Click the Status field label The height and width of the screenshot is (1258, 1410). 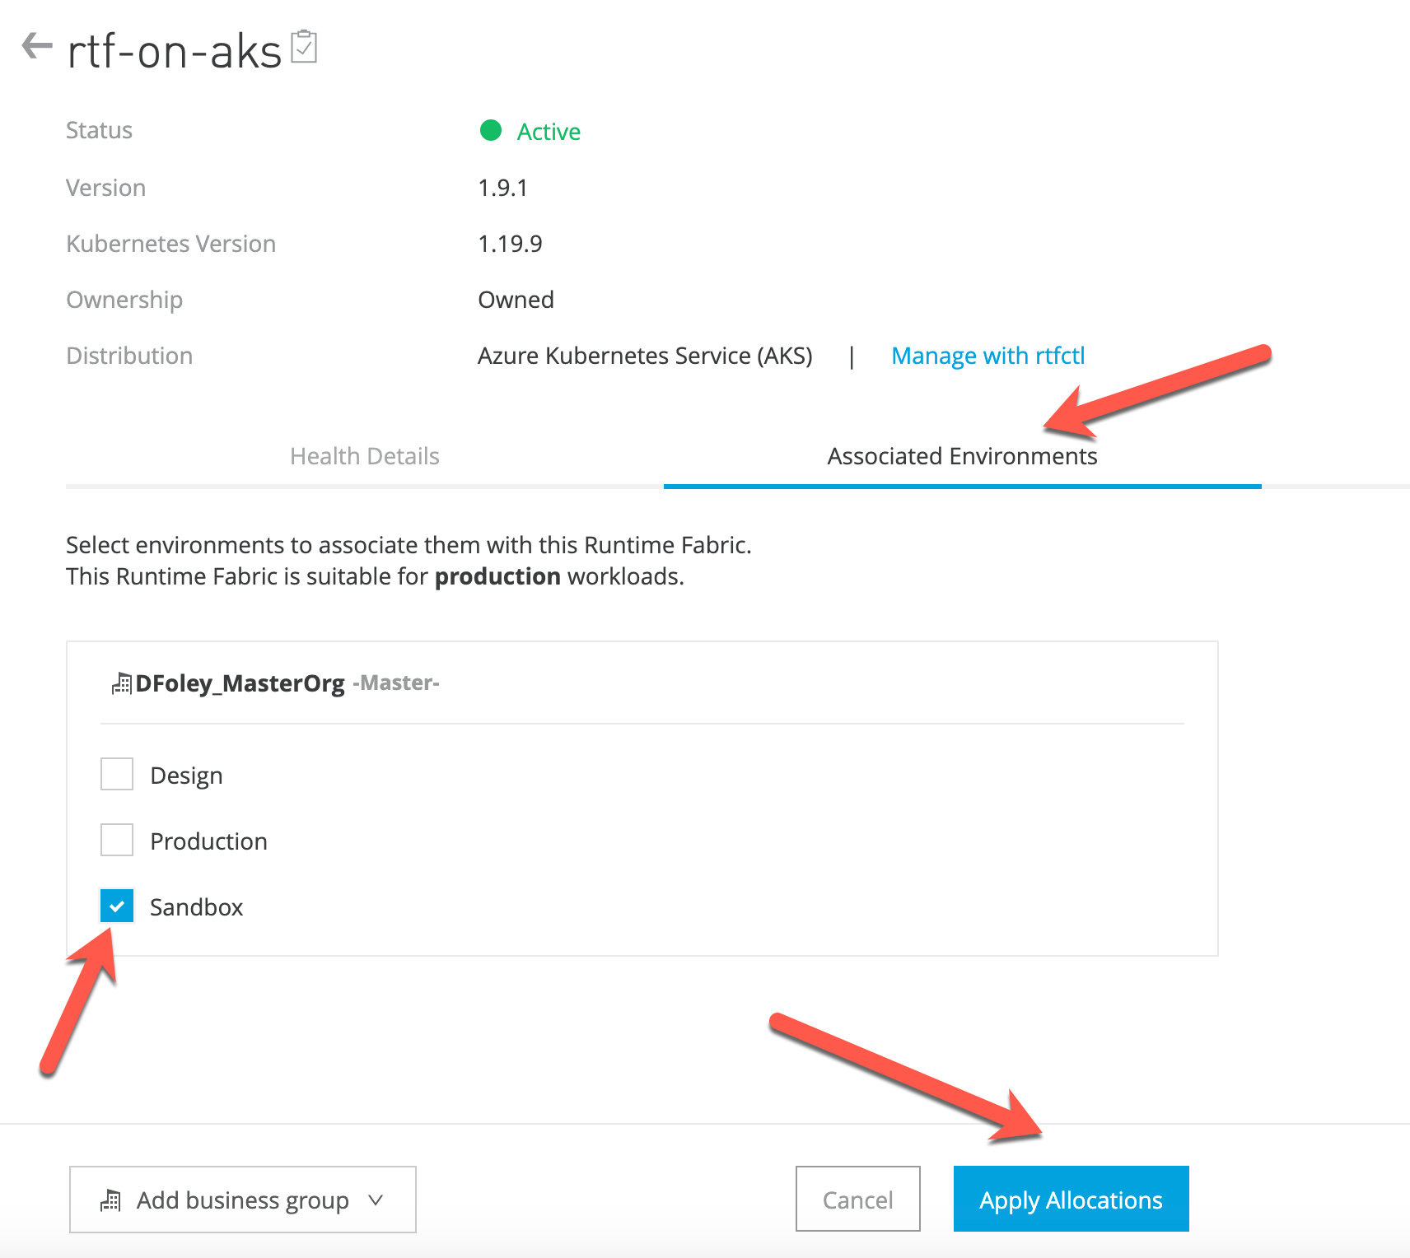(99, 130)
